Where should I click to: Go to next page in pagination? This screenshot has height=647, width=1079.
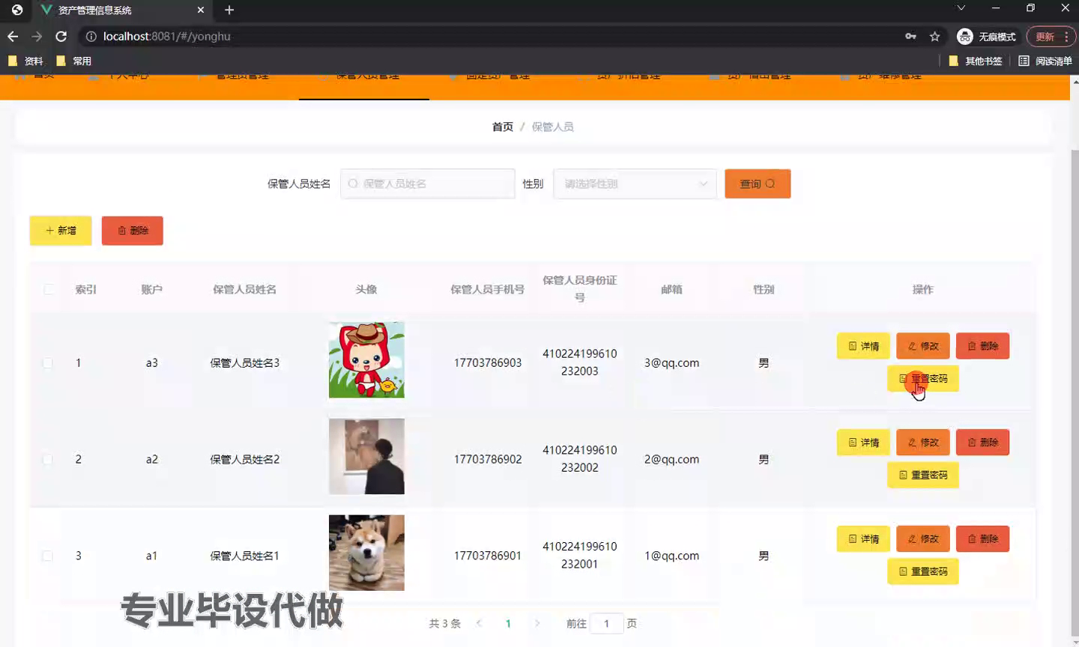coord(537,623)
